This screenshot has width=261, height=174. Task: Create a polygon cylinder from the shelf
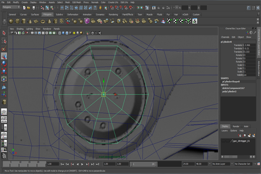(x=24, y=21)
